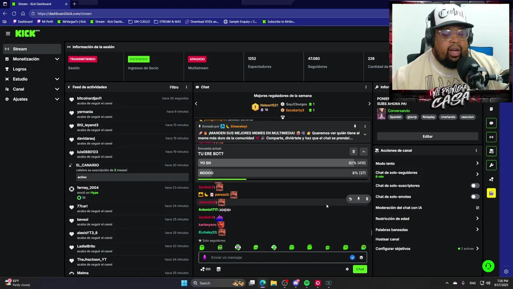Open the Restricción de edad arrow
The height and width of the screenshot is (289, 513).
pos(477,219)
